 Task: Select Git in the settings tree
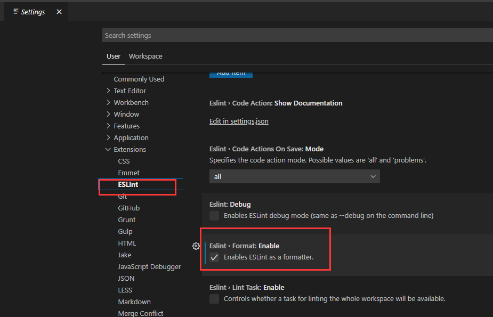pos(124,196)
